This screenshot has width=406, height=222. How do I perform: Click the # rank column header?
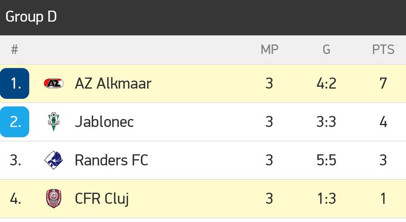(x=14, y=49)
